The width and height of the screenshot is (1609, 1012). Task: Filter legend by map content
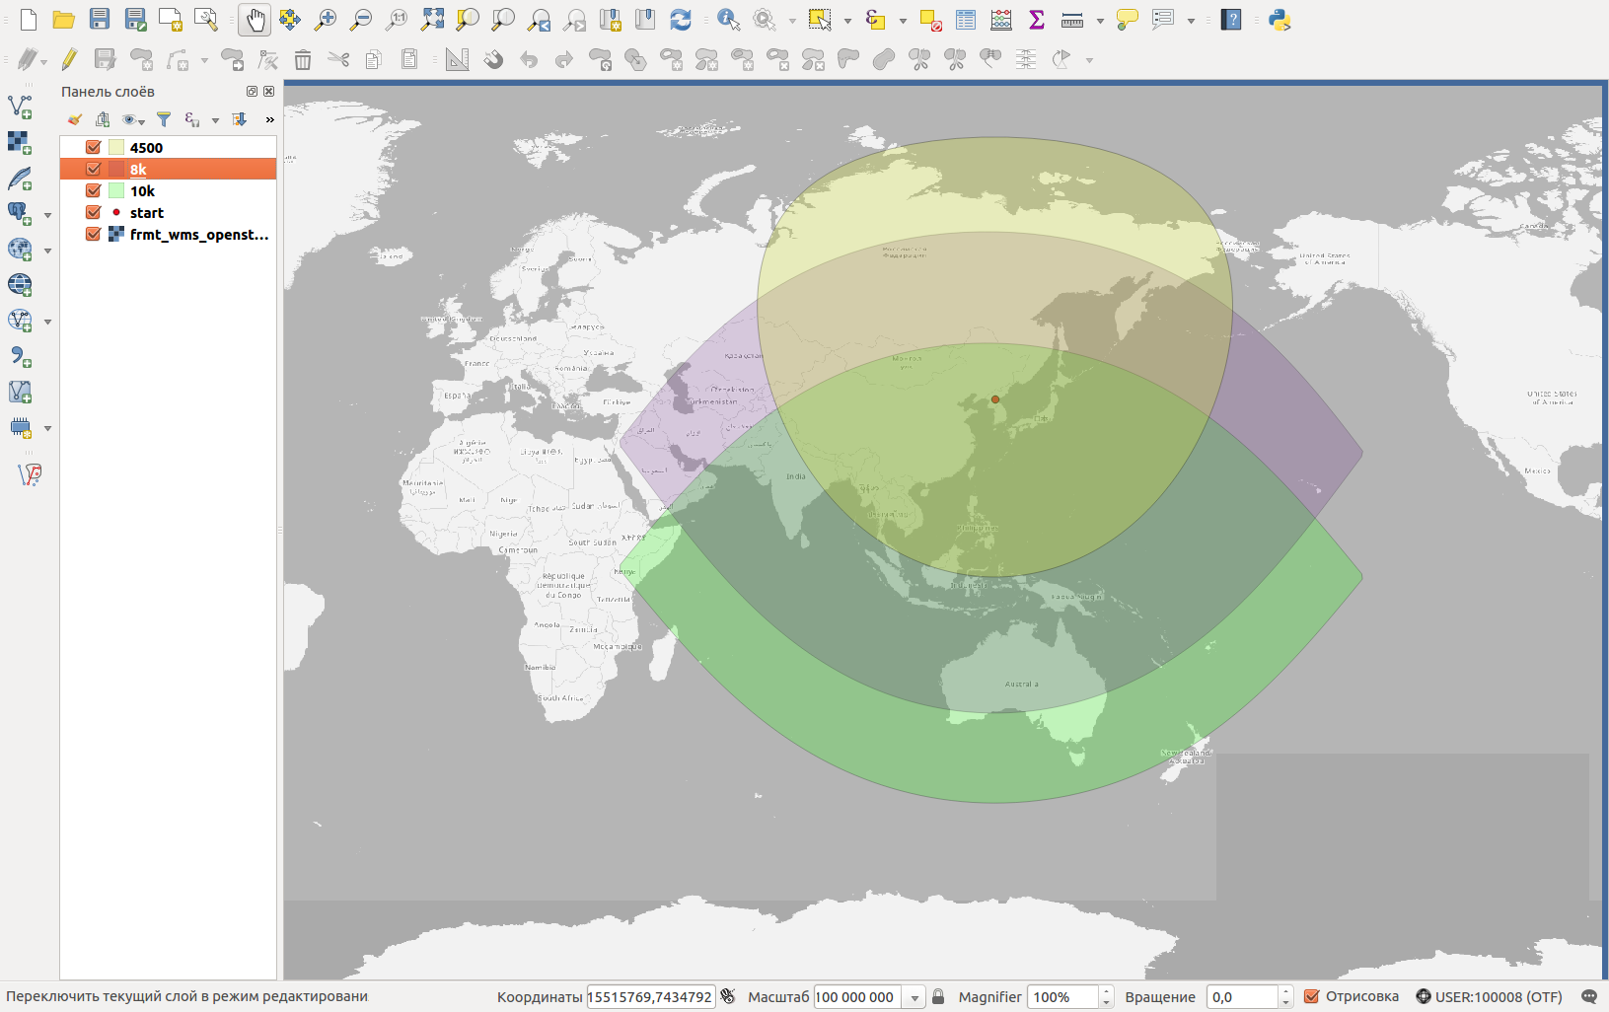[x=164, y=119]
